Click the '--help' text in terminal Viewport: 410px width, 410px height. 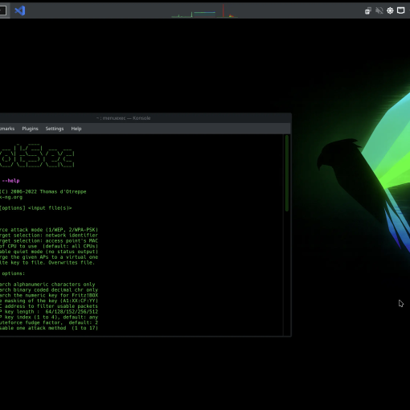point(10,181)
